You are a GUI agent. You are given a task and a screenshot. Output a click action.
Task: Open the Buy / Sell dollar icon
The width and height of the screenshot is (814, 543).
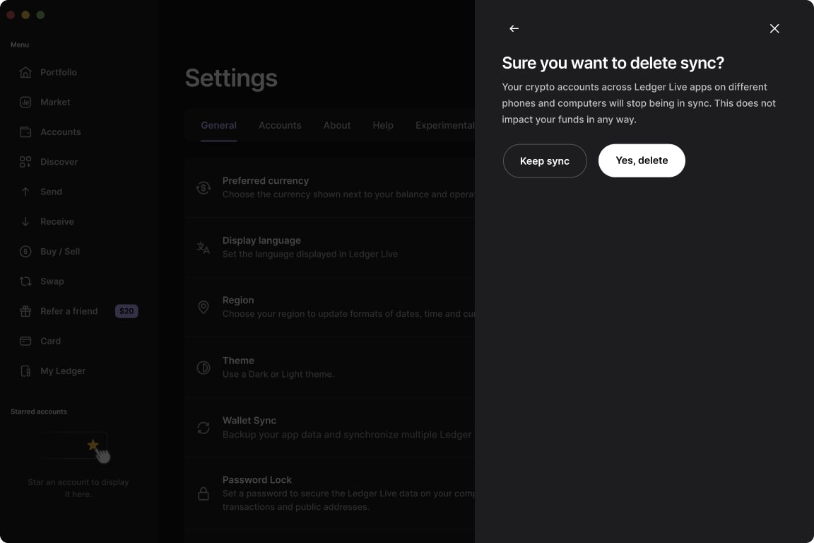tap(25, 252)
